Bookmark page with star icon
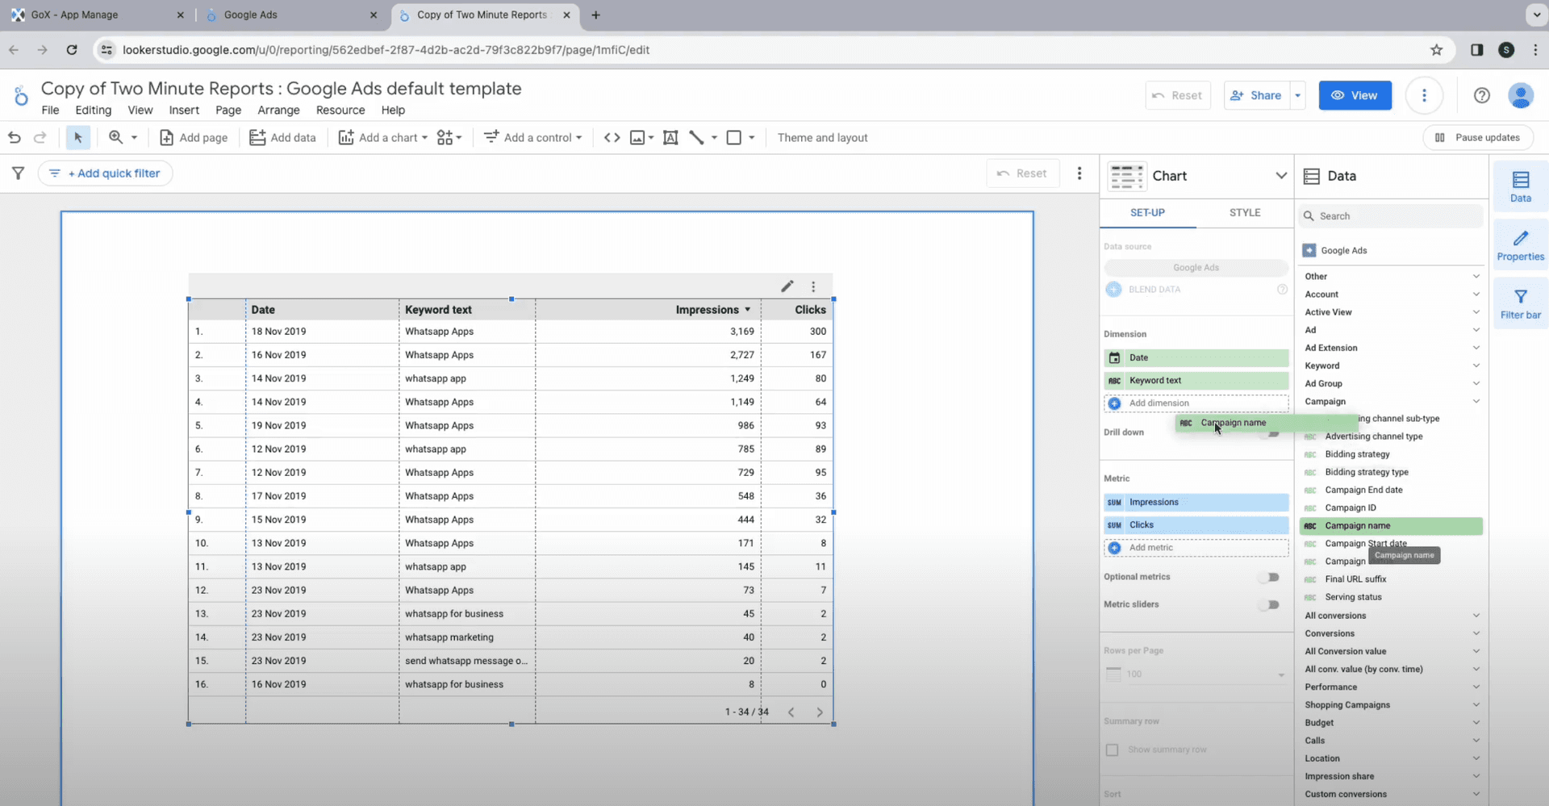1549x806 pixels. (x=1436, y=50)
